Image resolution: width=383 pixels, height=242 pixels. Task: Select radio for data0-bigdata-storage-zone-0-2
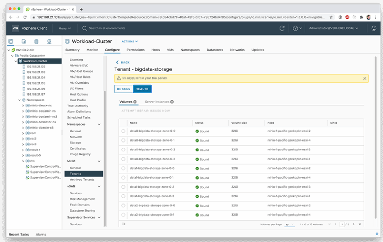coord(123,150)
